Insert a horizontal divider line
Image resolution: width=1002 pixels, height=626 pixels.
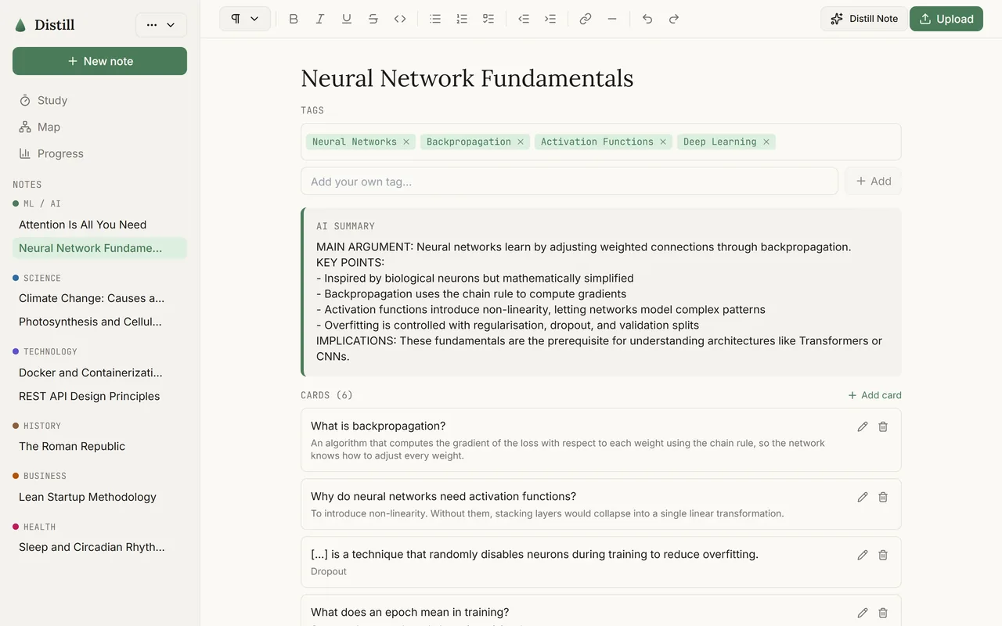point(612,19)
